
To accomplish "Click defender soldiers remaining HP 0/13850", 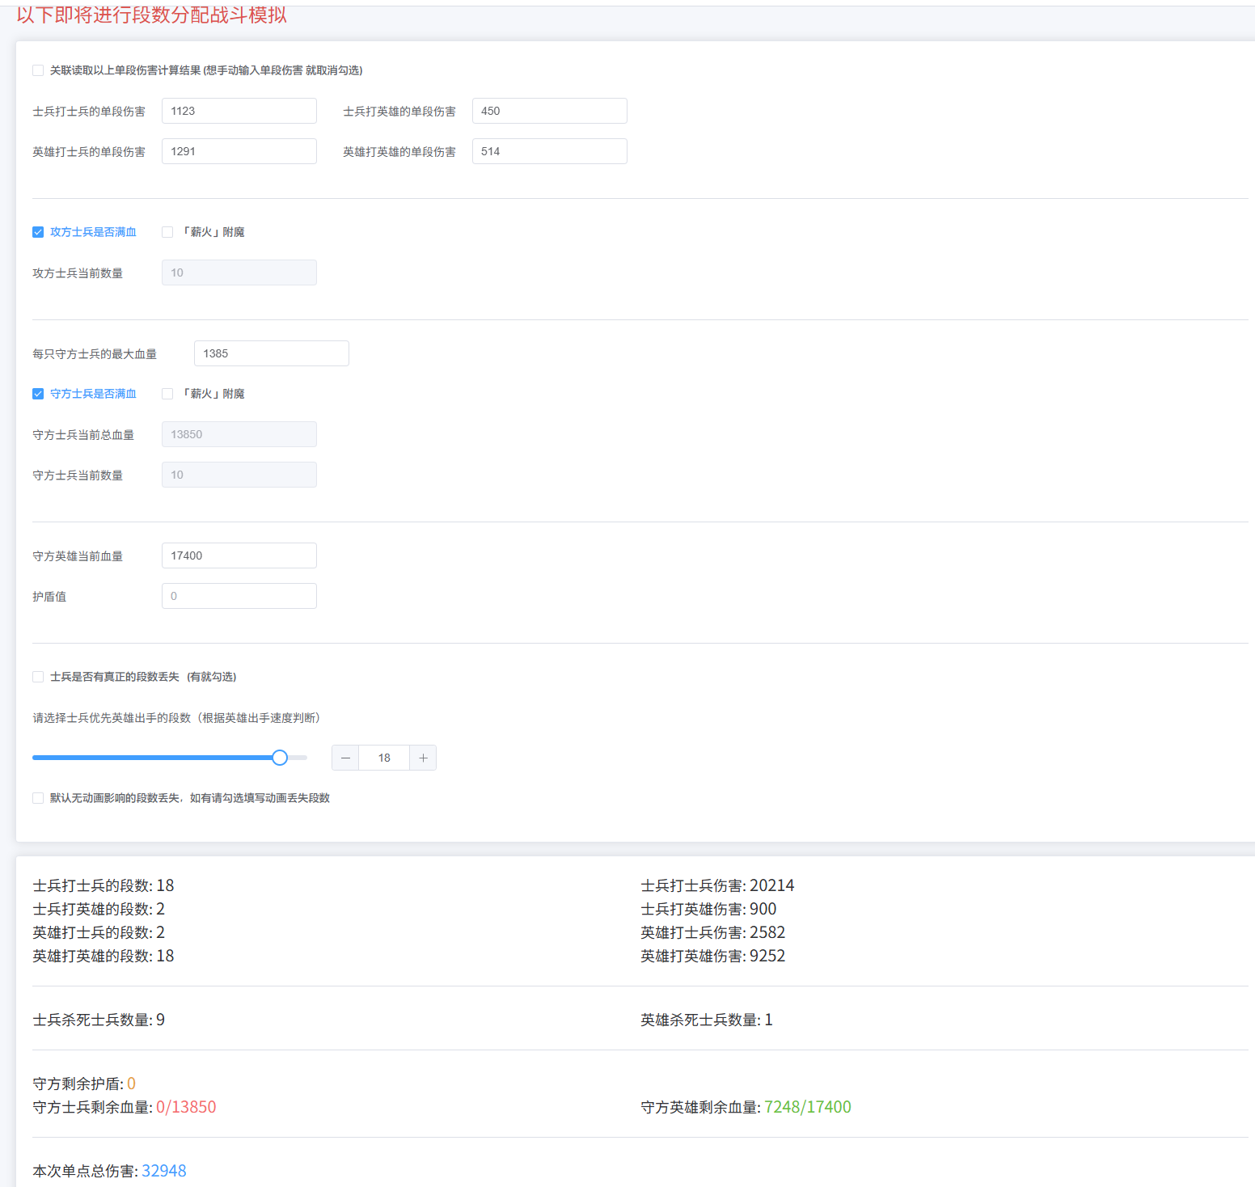I will [186, 1107].
